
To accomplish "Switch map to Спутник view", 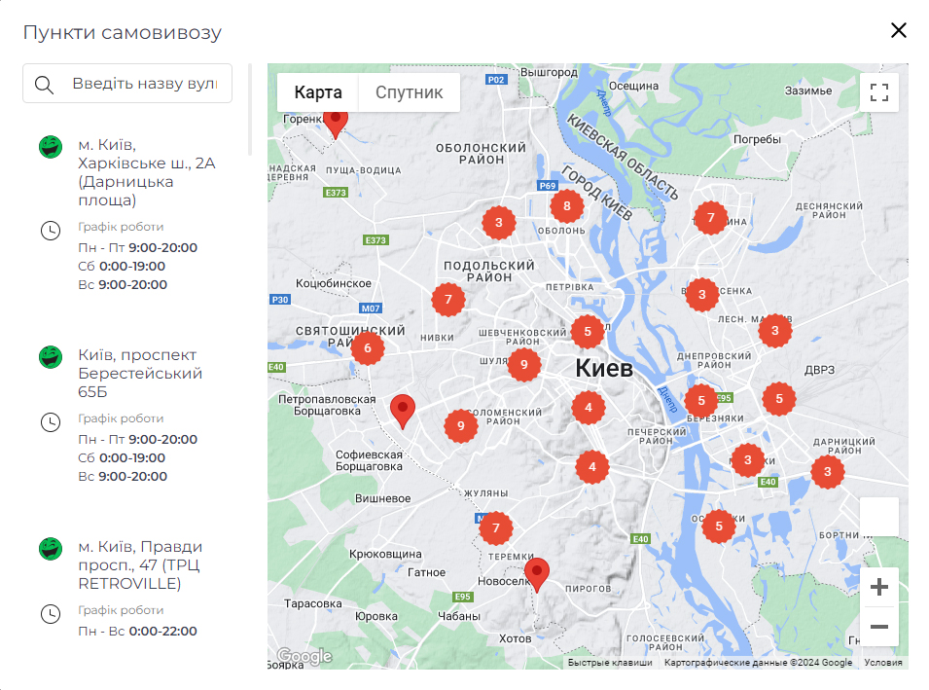I will tap(409, 92).
